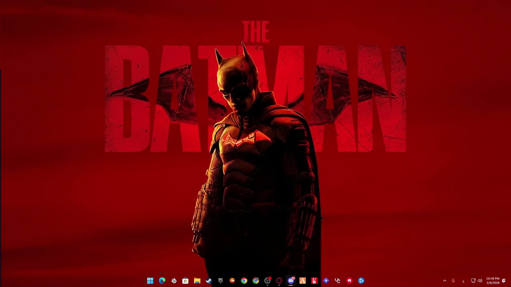Launch plain Google Chrome icon without badge

tap(244, 281)
